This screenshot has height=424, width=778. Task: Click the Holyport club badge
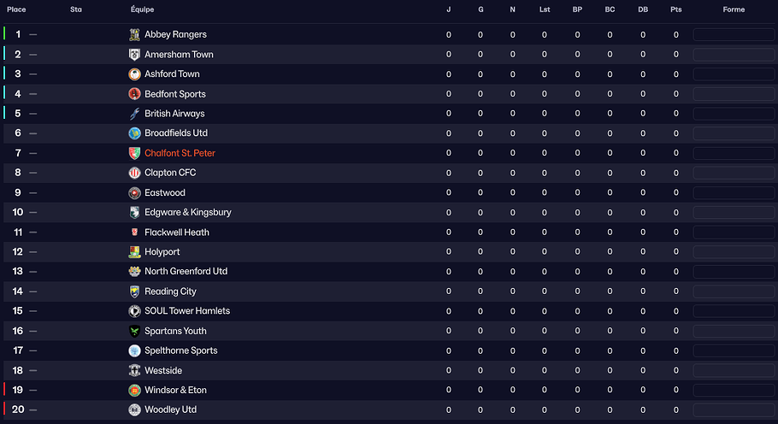tap(134, 252)
